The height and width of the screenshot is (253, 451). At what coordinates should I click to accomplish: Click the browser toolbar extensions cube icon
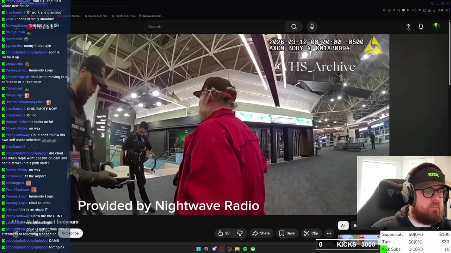pyautogui.click(x=425, y=10)
